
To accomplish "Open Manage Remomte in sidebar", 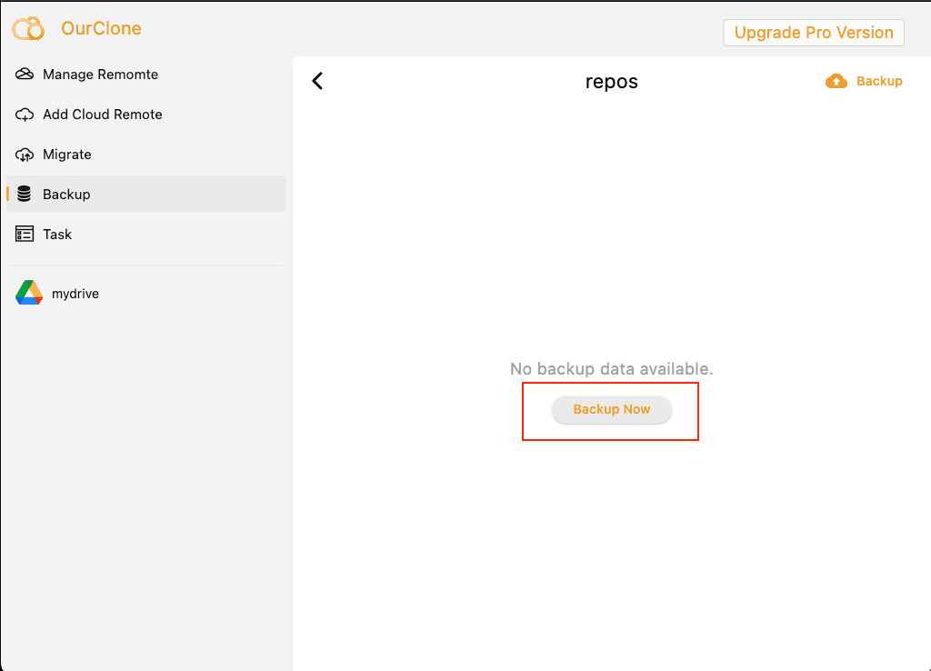I will point(146,75).
